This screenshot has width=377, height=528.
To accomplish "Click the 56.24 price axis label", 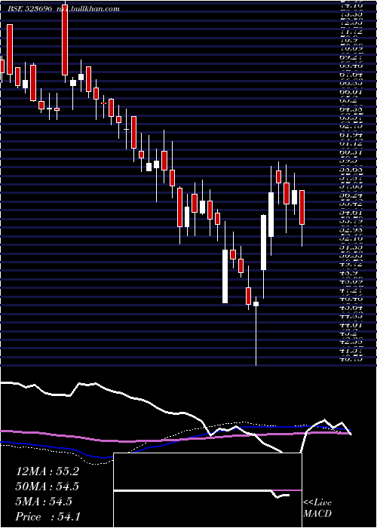I will coord(351,195).
